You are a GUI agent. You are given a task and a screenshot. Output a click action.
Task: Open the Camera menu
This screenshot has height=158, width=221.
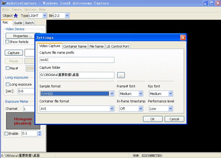coord(17,9)
